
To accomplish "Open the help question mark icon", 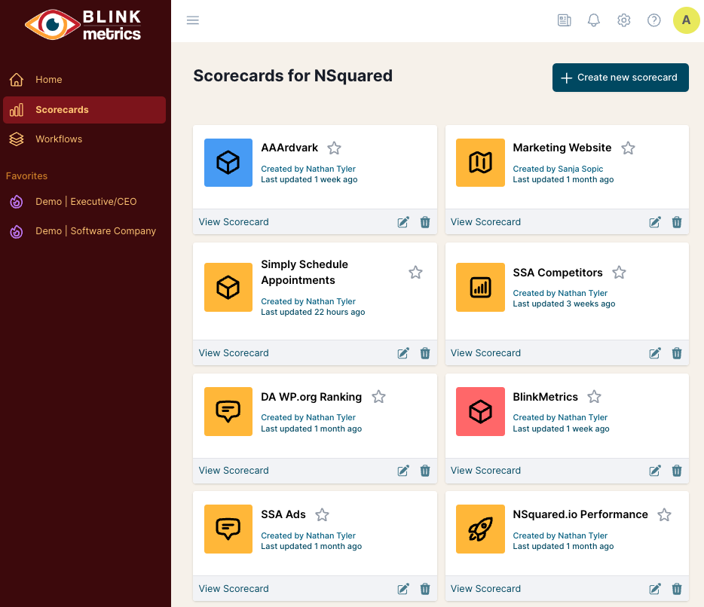I will (653, 20).
